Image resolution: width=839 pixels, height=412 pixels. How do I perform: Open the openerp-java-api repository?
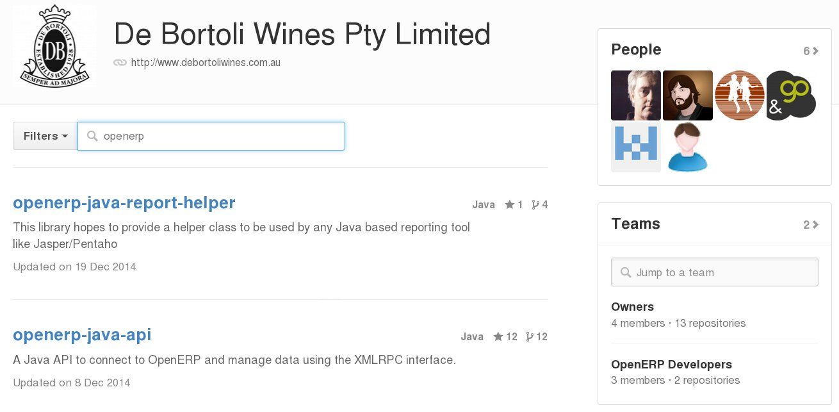(x=82, y=335)
